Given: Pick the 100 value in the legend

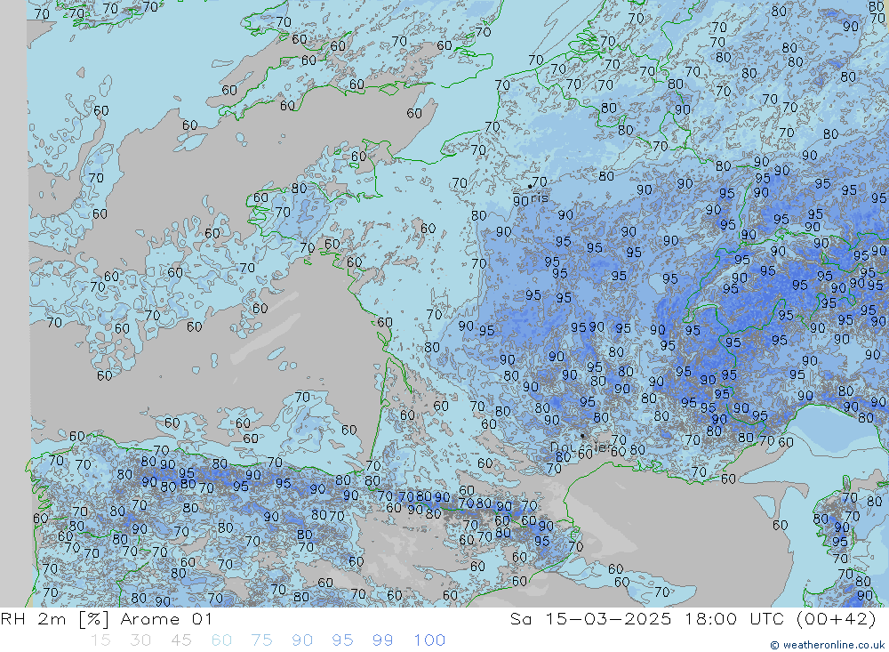Looking at the screenshot, I should (429, 640).
